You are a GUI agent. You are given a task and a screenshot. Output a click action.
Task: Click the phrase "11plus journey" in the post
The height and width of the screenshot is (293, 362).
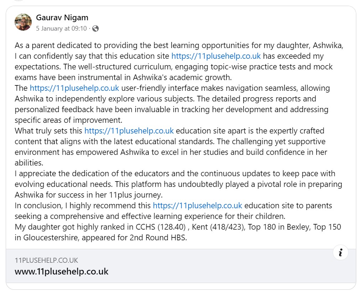click(135, 195)
